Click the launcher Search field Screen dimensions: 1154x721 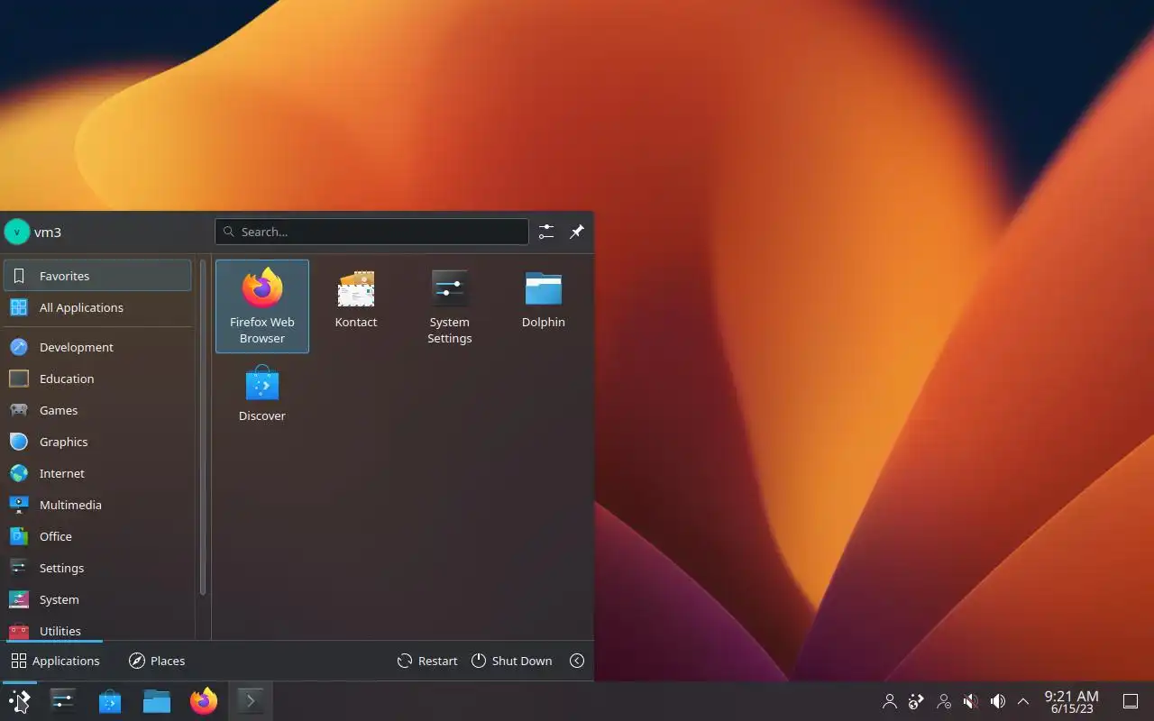(371, 232)
